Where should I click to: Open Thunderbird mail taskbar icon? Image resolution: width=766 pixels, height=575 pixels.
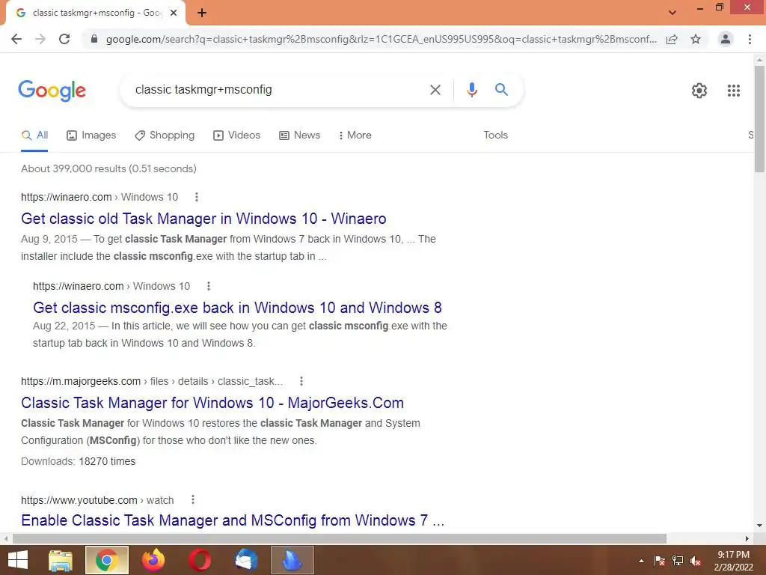[245, 560]
